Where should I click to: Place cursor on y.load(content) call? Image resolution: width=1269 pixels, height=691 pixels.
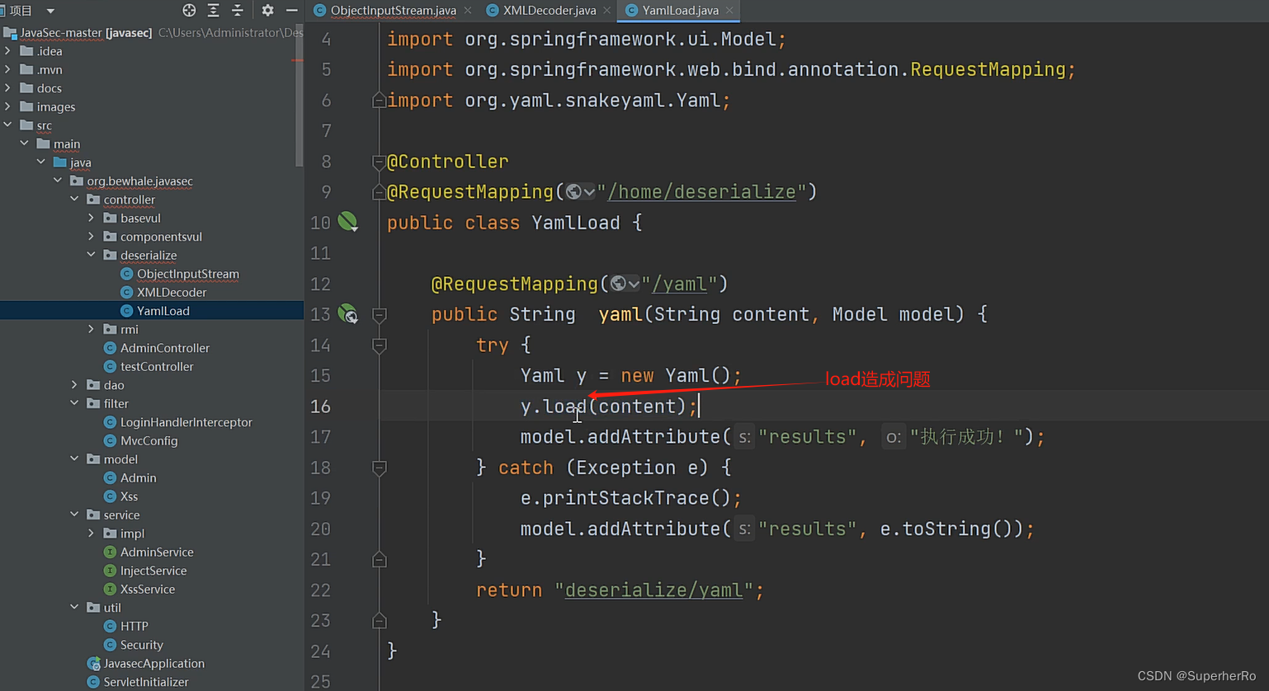[609, 407]
